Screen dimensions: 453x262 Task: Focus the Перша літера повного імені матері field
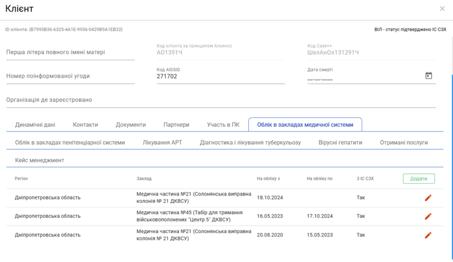point(70,52)
